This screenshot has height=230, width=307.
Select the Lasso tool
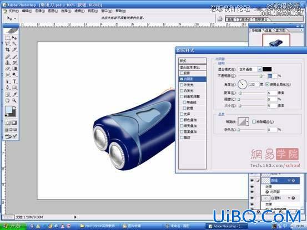click(x=8, y=44)
